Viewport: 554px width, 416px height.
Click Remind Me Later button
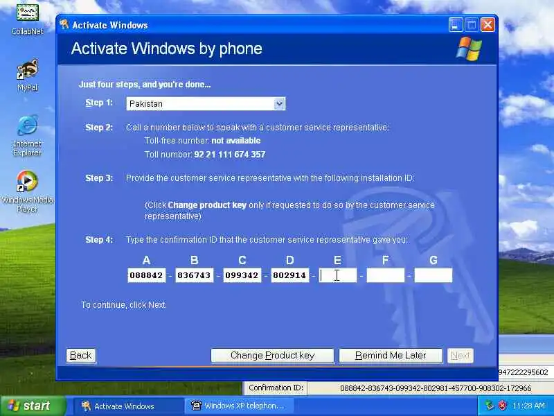pyautogui.click(x=391, y=356)
